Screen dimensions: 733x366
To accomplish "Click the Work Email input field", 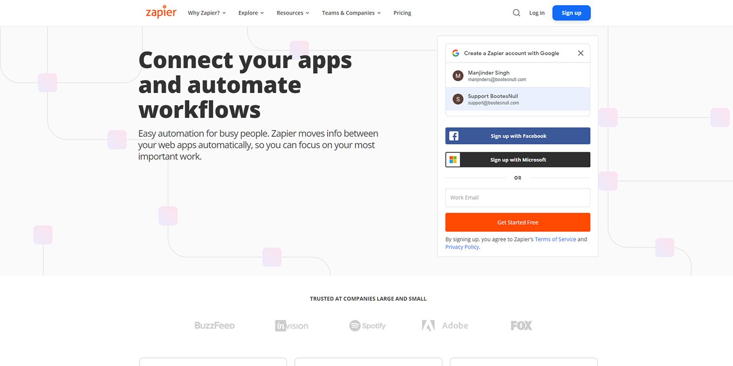I will (518, 198).
